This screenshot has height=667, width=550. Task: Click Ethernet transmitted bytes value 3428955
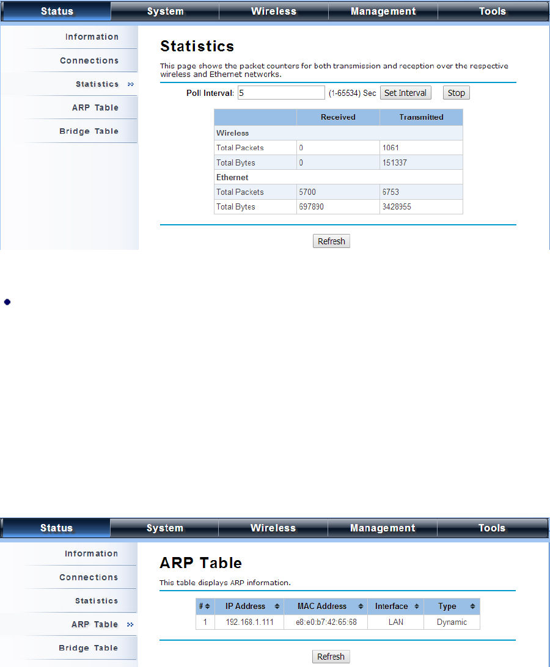[x=397, y=206]
